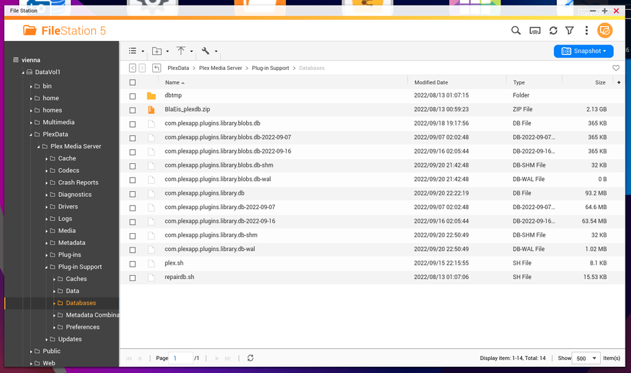Select the Crash Reports folder in tree

pyautogui.click(x=78, y=182)
